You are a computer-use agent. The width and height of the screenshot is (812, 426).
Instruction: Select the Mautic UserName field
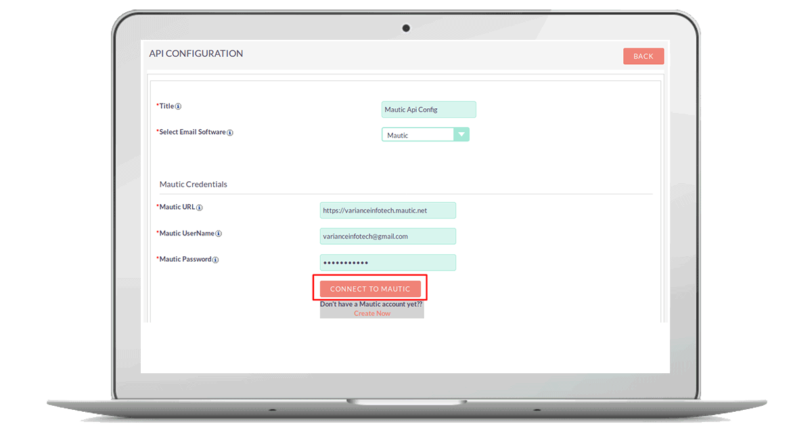(x=388, y=236)
